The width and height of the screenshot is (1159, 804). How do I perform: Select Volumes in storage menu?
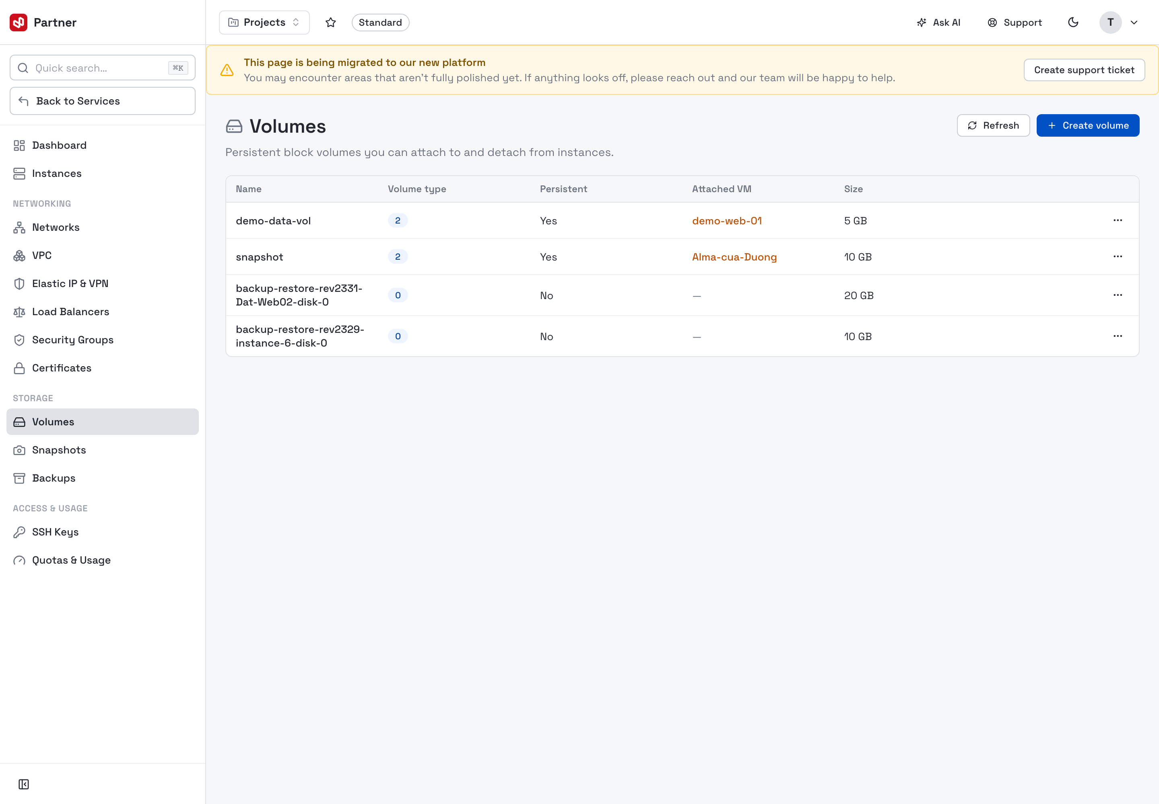pyautogui.click(x=102, y=422)
